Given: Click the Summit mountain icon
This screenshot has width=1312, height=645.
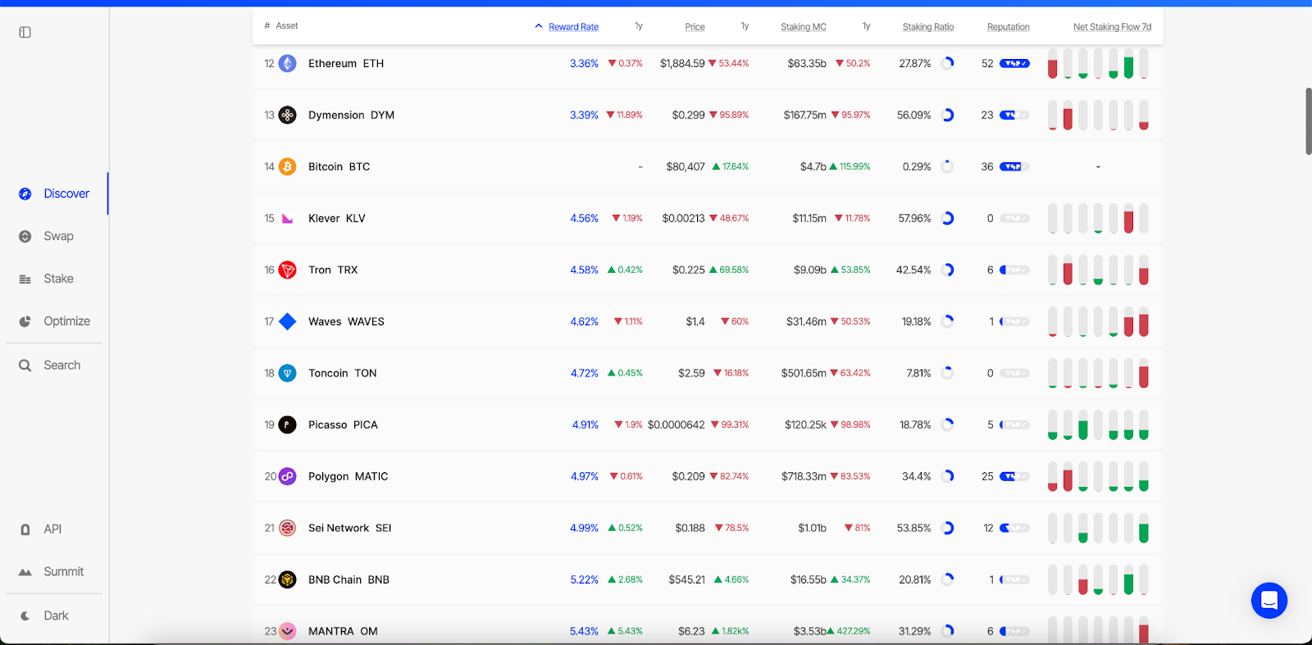Looking at the screenshot, I should pyautogui.click(x=25, y=572).
